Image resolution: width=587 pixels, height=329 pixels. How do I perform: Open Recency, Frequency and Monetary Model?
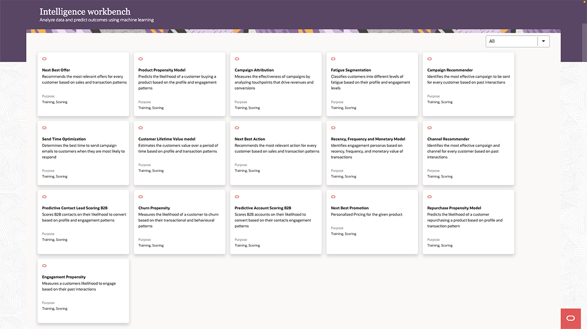[368, 139]
